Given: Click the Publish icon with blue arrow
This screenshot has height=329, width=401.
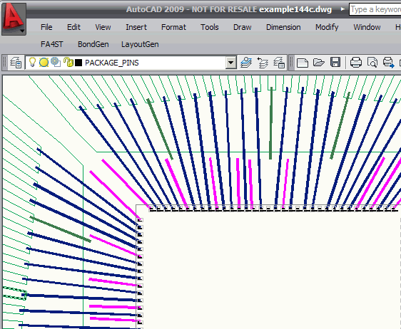Looking at the screenshot, I should click(388, 63).
